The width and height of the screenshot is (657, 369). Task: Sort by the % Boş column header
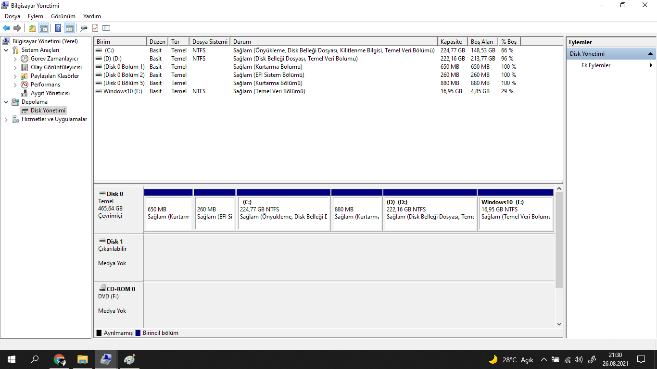[509, 42]
